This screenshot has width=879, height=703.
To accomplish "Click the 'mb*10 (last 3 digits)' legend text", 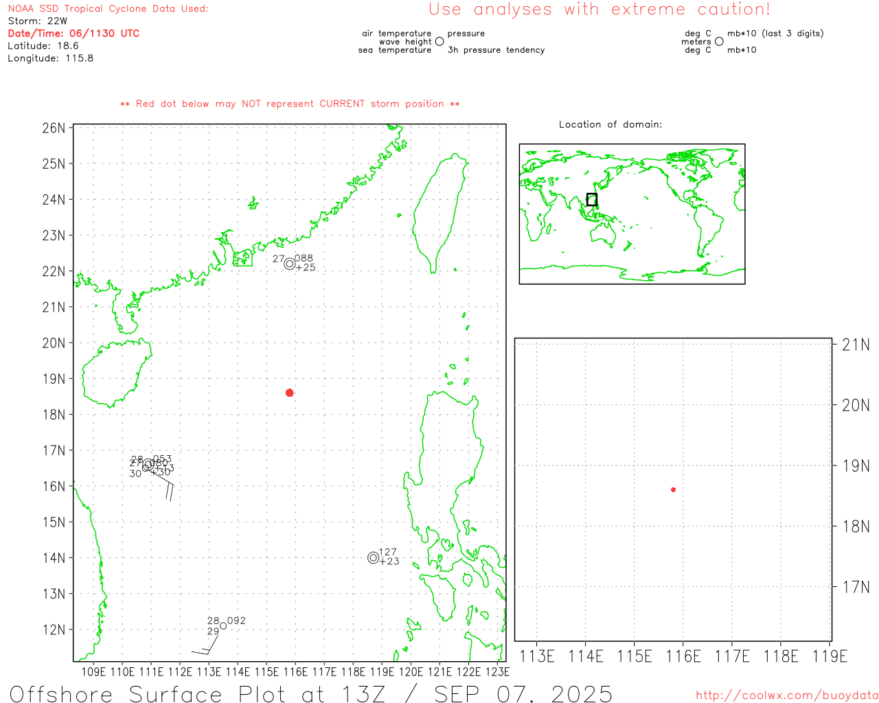I will [775, 33].
